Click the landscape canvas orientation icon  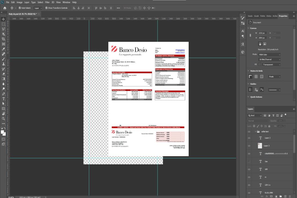[x=265, y=44]
